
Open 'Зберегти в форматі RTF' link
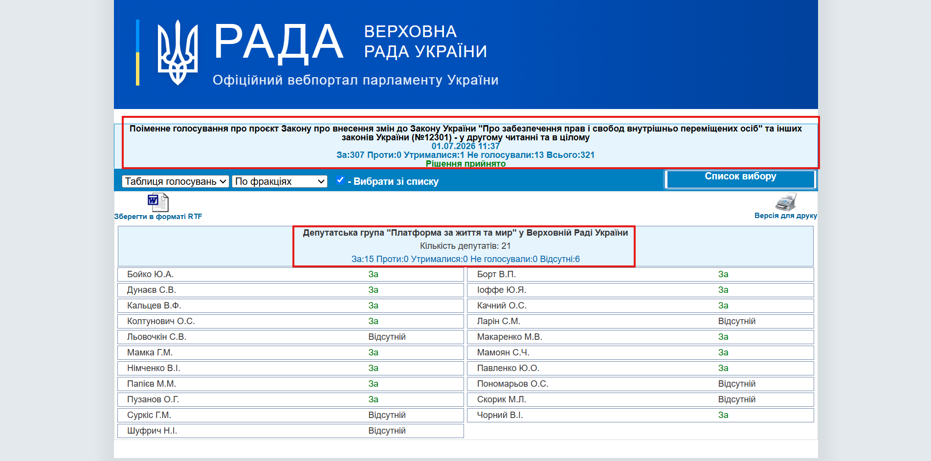coord(158,217)
